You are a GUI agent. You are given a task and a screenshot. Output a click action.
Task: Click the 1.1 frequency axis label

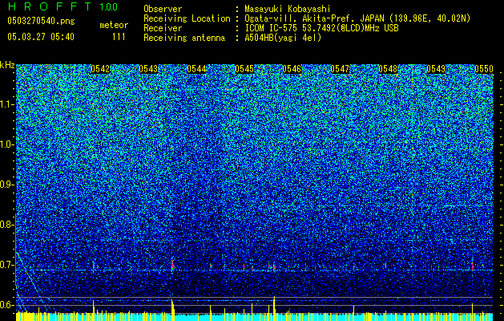pos(6,104)
